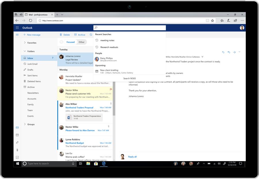Click the Forward arrow icon in the reading pane
The width and height of the screenshot is (259, 179).
(x=234, y=52)
